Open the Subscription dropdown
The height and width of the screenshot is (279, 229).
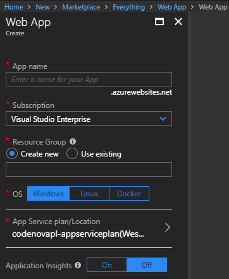tap(89, 119)
